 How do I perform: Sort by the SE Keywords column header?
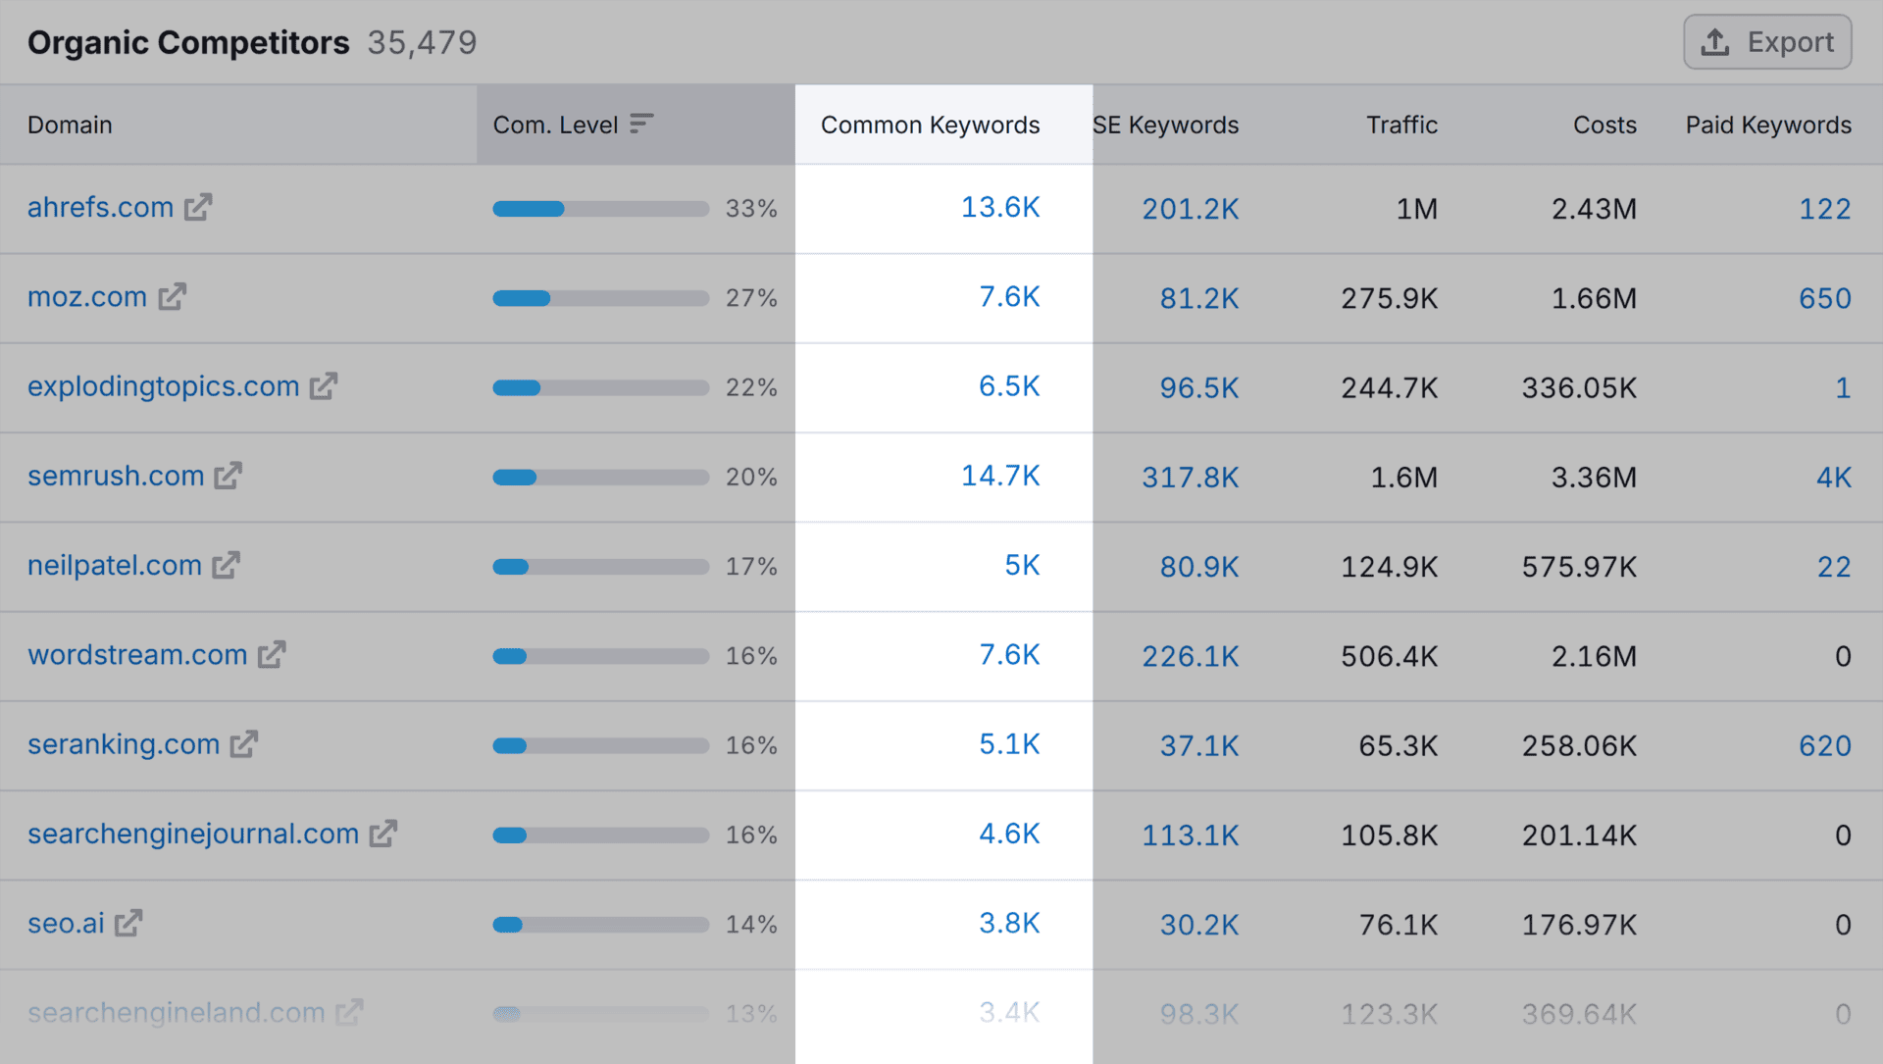pyautogui.click(x=1166, y=125)
